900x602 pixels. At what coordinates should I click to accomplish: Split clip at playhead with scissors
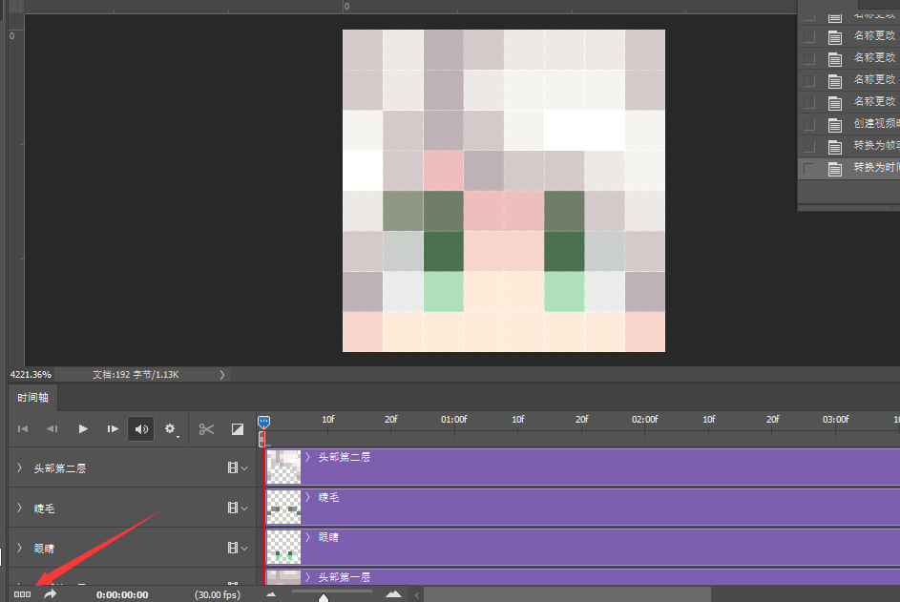206,429
